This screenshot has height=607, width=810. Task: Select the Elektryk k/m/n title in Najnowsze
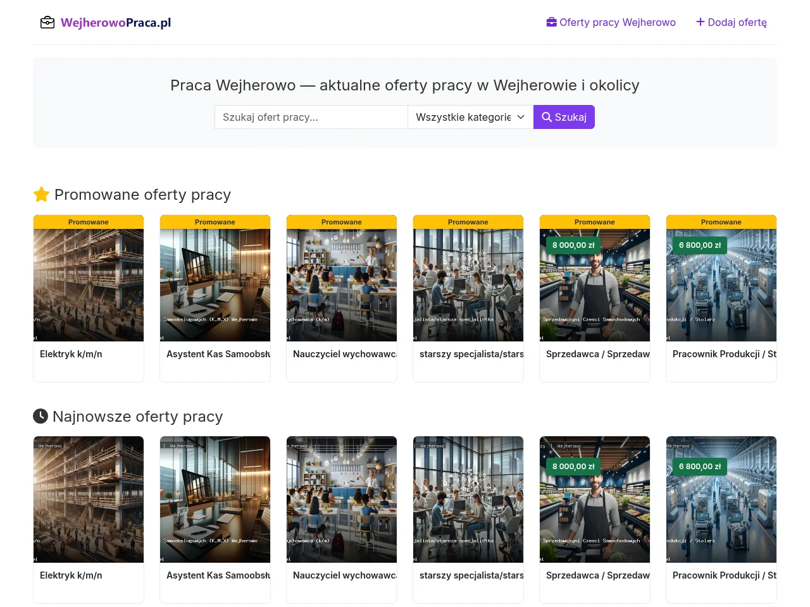[71, 575]
